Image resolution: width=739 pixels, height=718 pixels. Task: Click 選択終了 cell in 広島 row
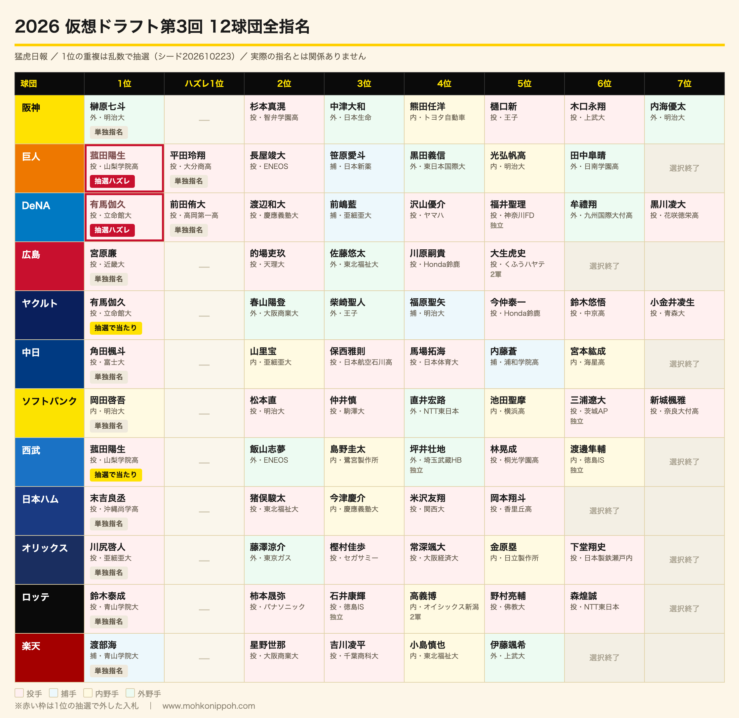coord(604,266)
